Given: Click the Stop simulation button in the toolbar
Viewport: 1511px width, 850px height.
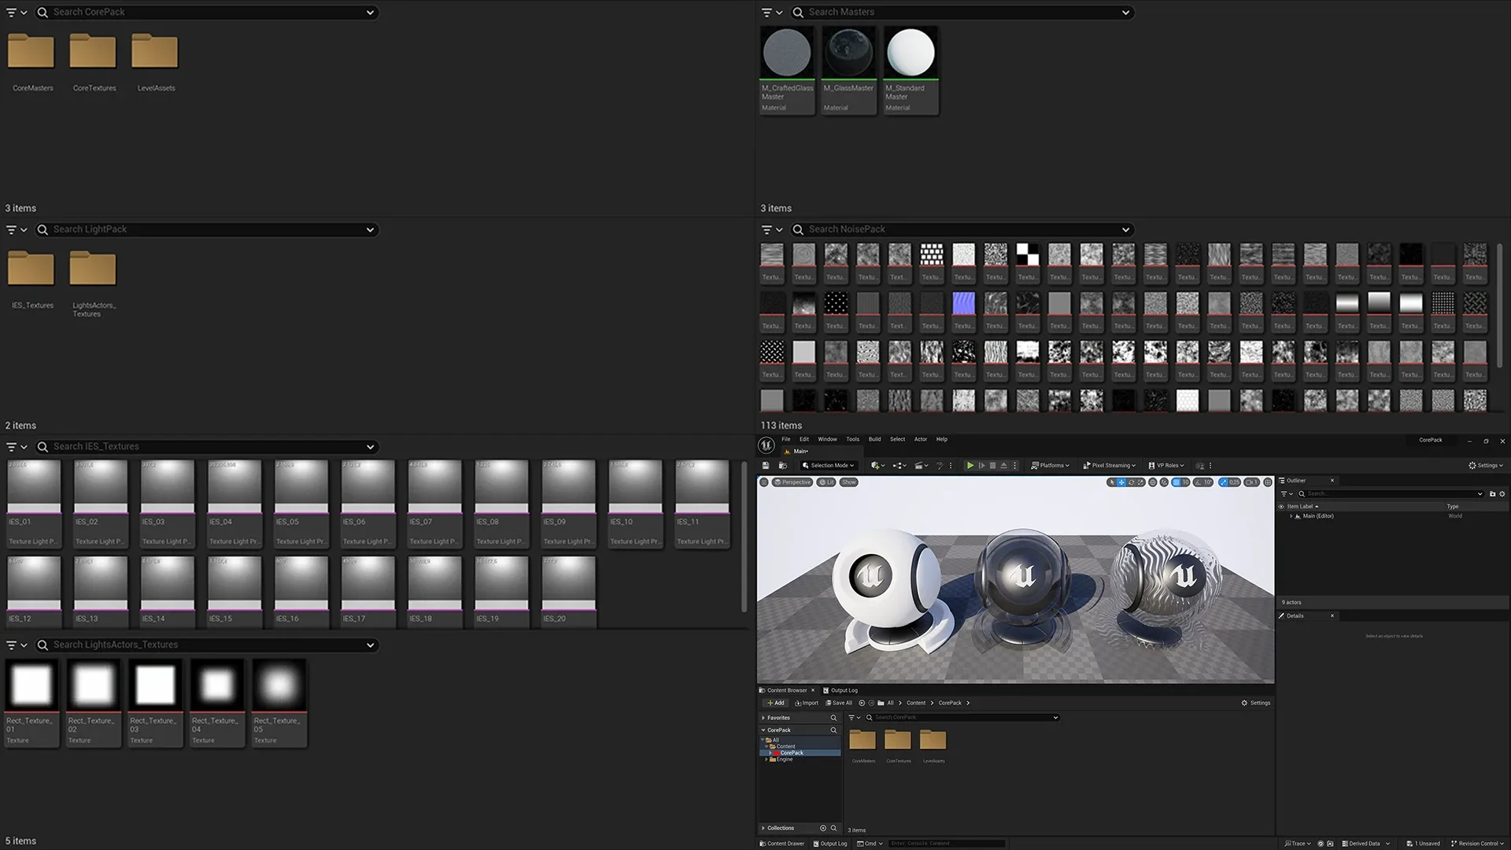Looking at the screenshot, I should click(x=992, y=466).
